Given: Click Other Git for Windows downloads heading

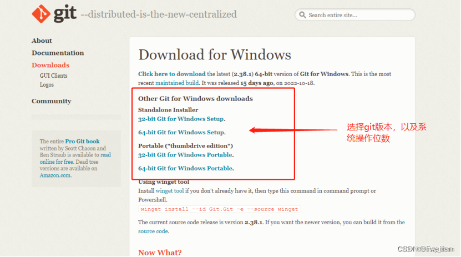Looking at the screenshot, I should 195,98.
